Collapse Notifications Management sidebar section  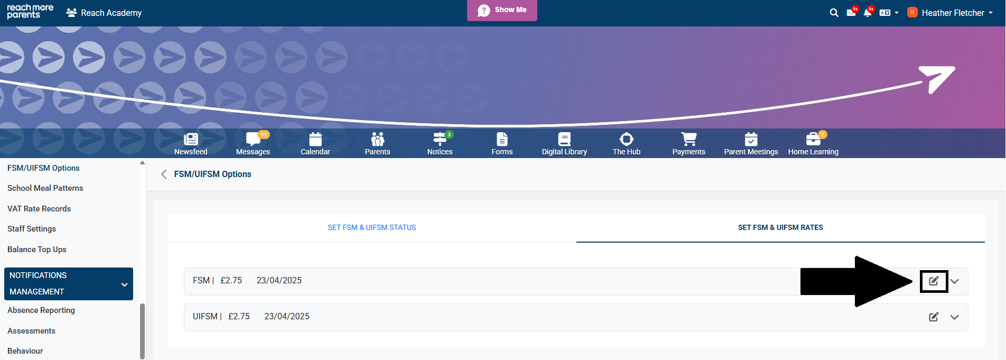(124, 284)
